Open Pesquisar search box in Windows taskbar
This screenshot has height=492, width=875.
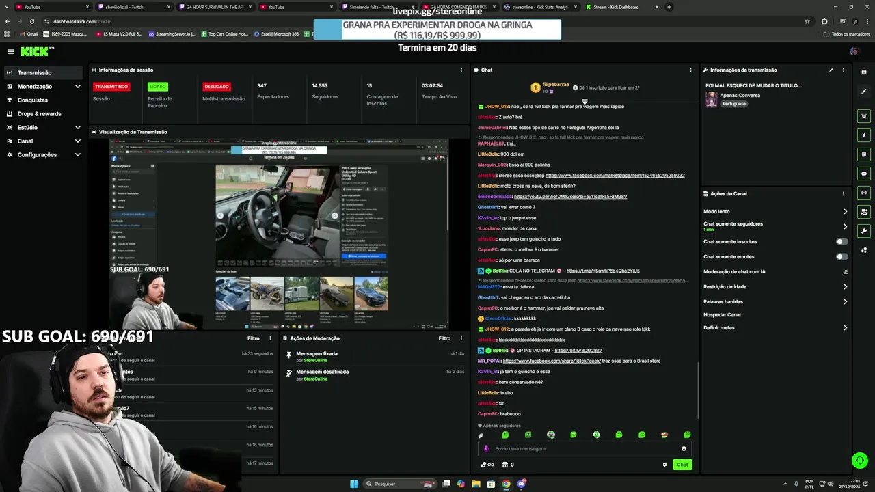click(x=401, y=484)
